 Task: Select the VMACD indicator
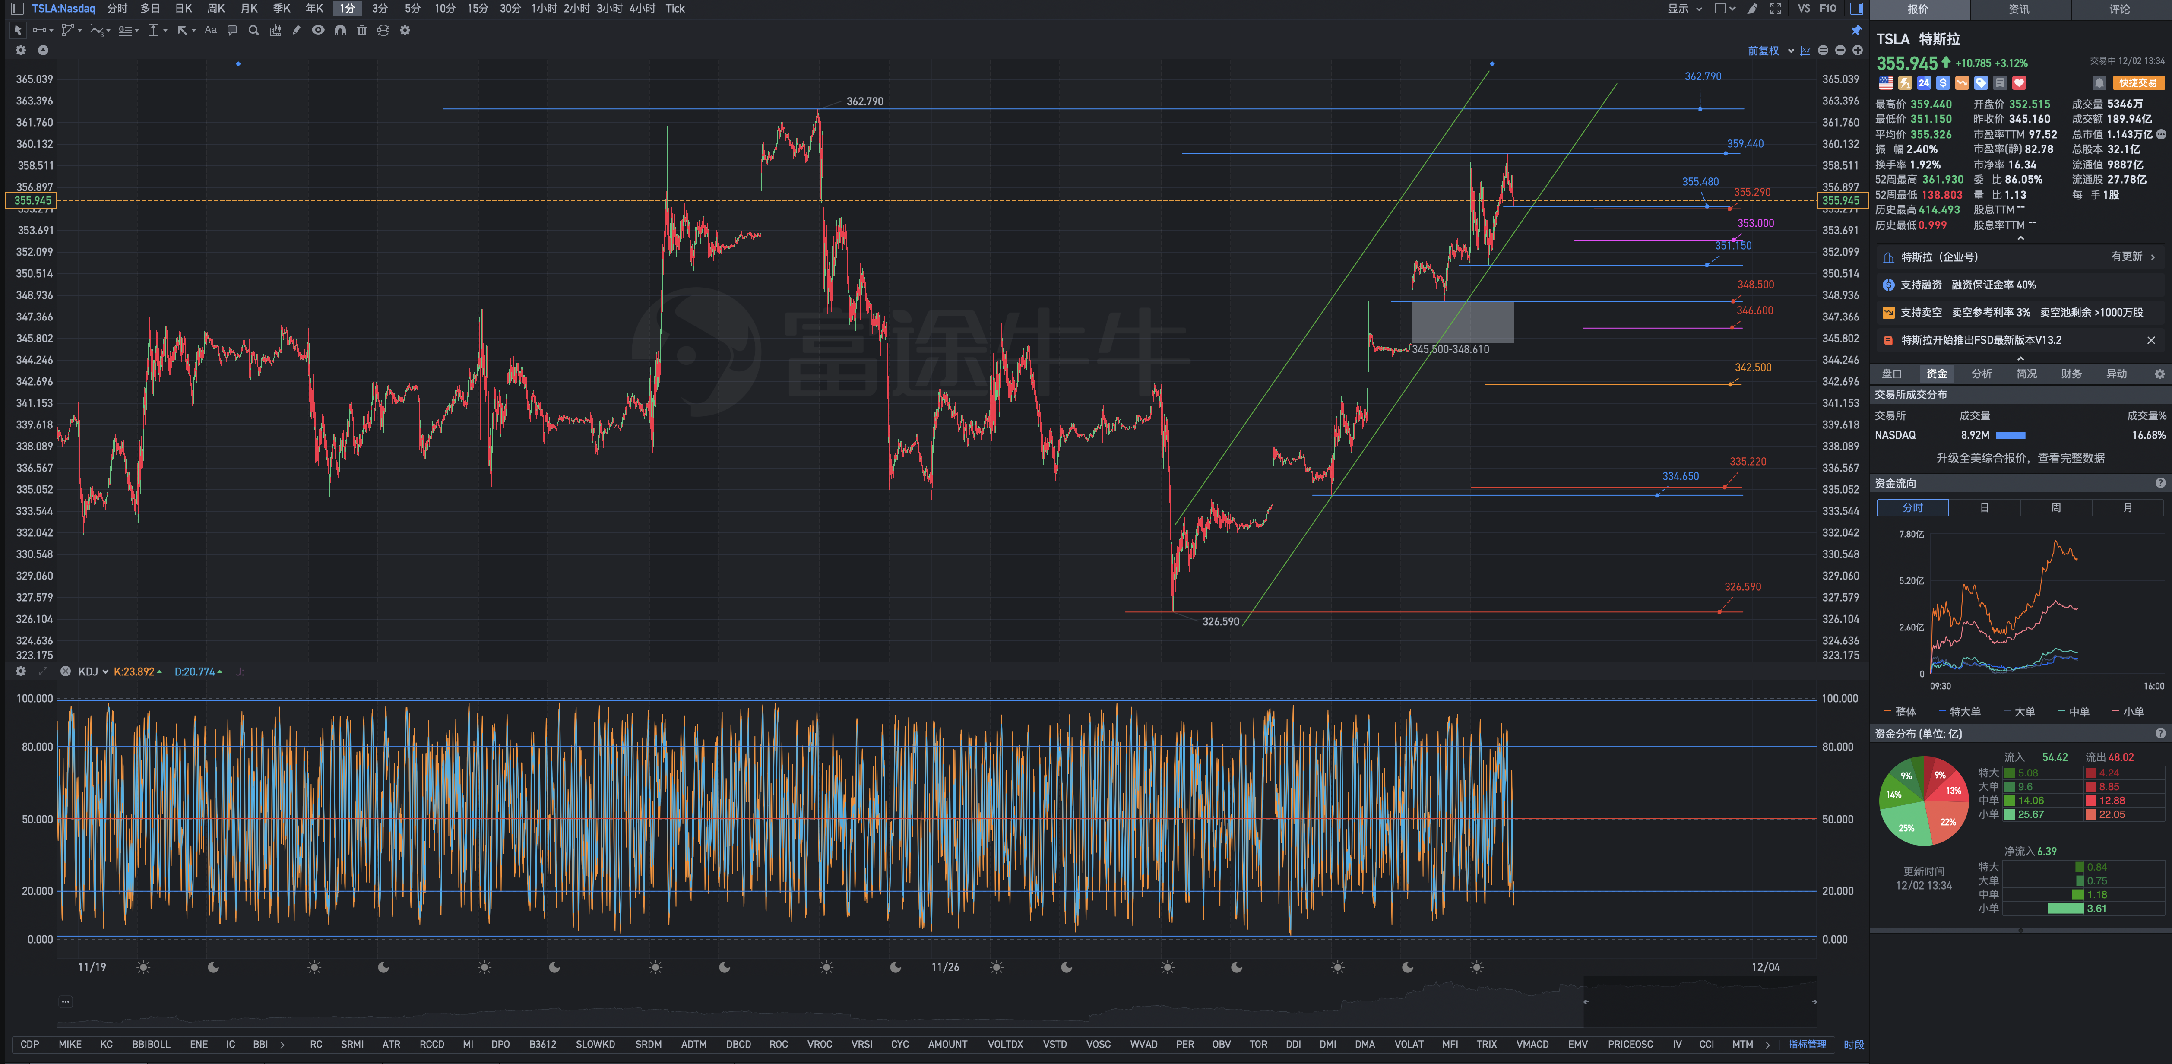1532,1045
